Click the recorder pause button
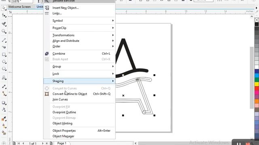Screen dimensions: 259x145 click(x=239, y=144)
